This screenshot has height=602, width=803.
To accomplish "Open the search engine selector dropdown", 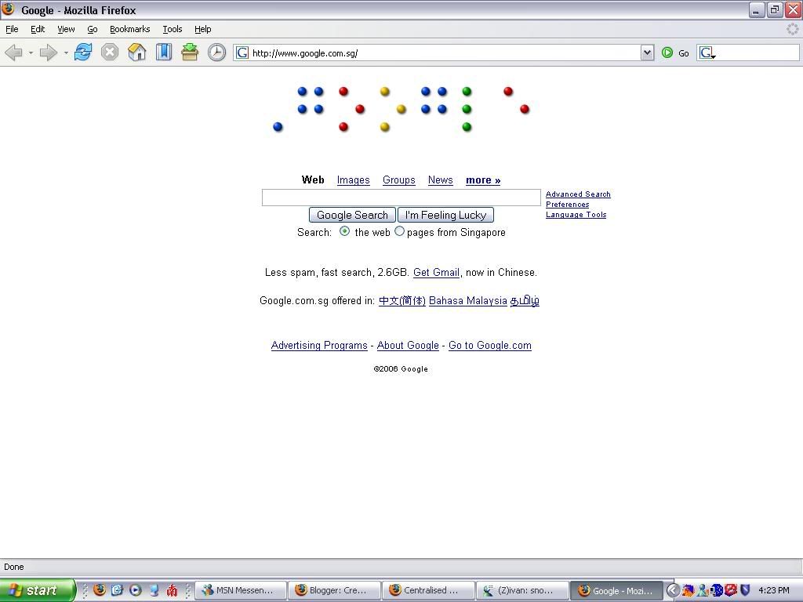I will coord(707,53).
